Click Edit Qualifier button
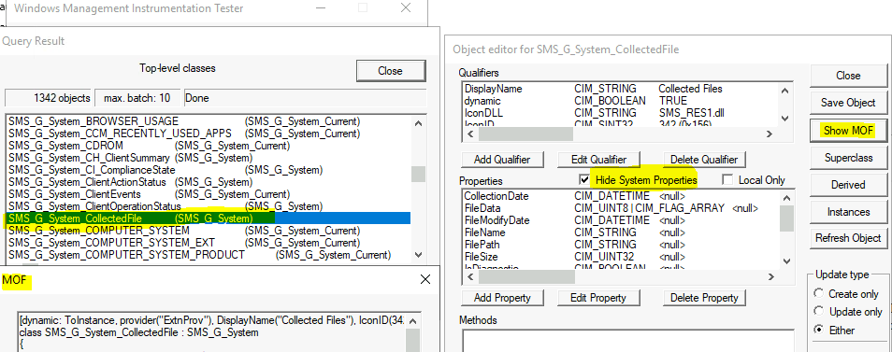Viewport: 892px width, 352px height. 597,160
